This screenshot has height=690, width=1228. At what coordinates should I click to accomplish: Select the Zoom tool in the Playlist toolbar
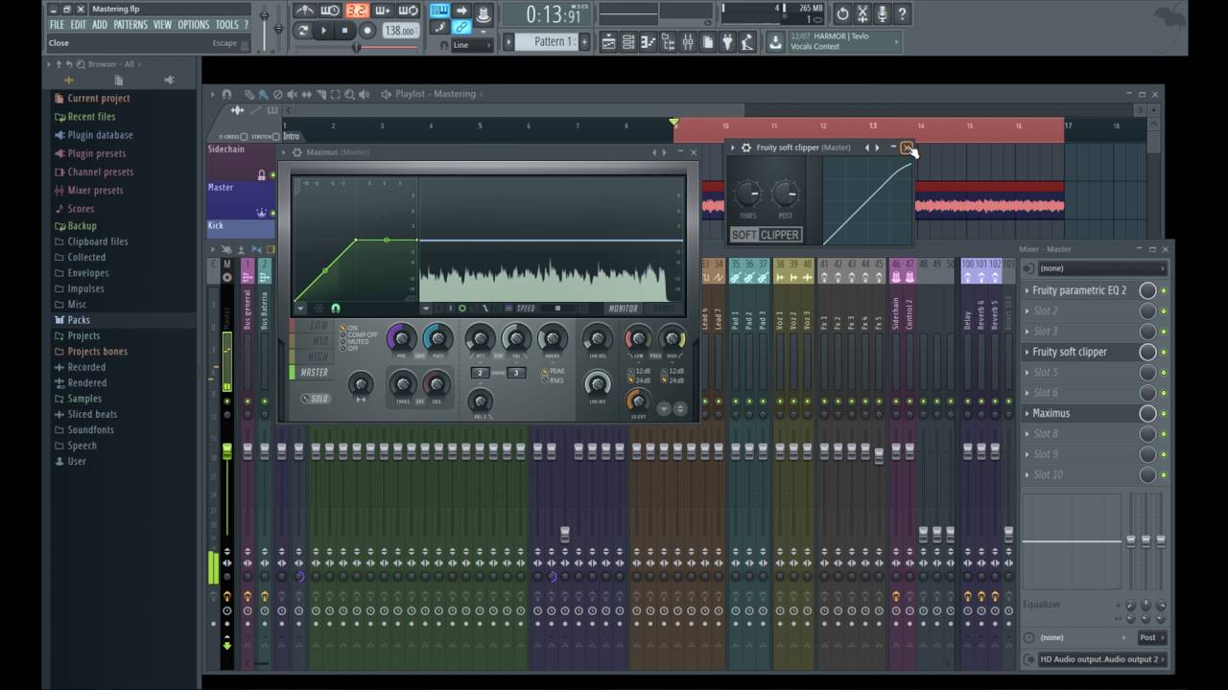click(349, 95)
